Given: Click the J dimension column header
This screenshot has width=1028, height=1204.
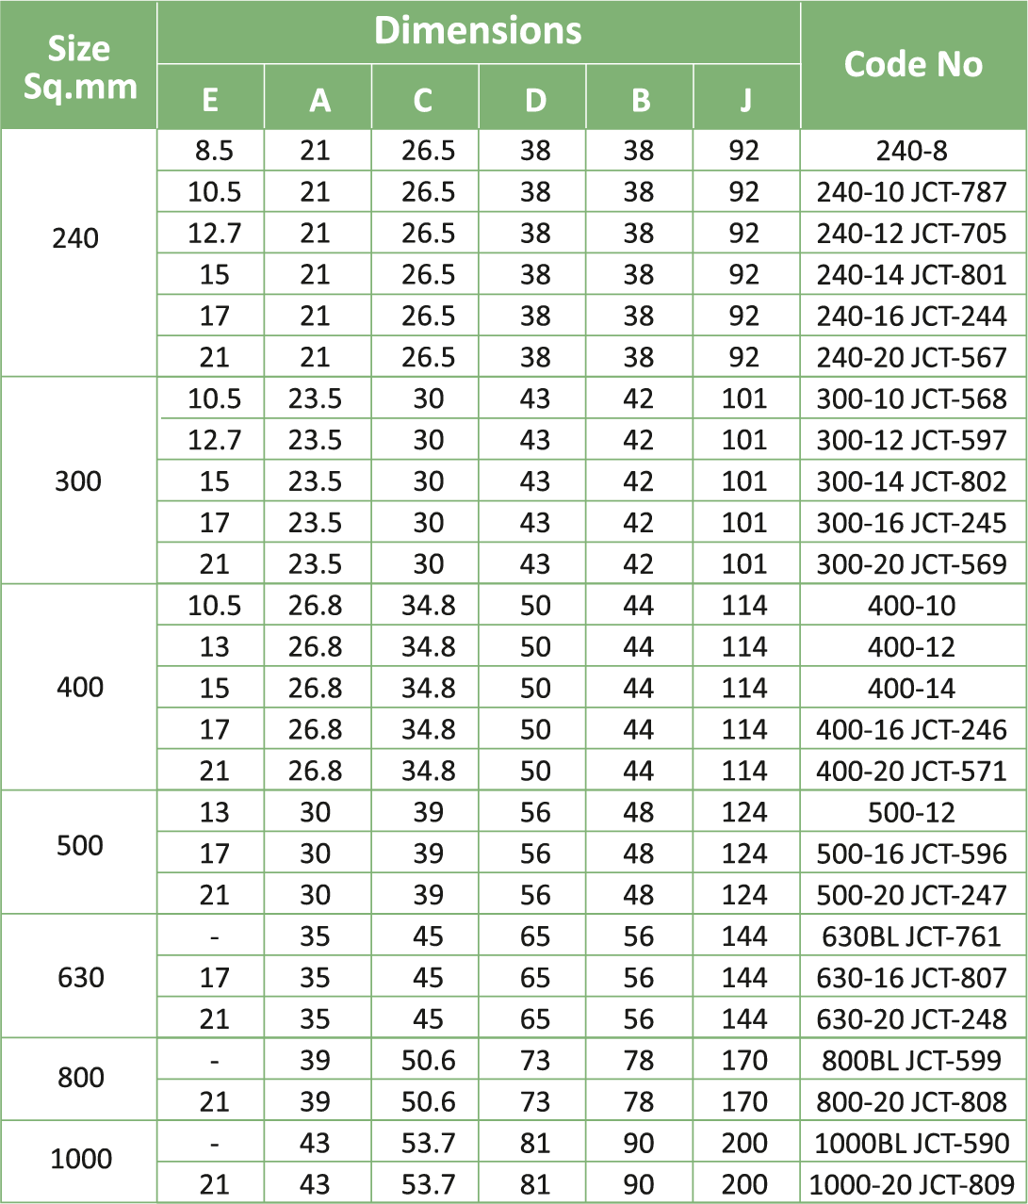Looking at the screenshot, I should [x=745, y=99].
